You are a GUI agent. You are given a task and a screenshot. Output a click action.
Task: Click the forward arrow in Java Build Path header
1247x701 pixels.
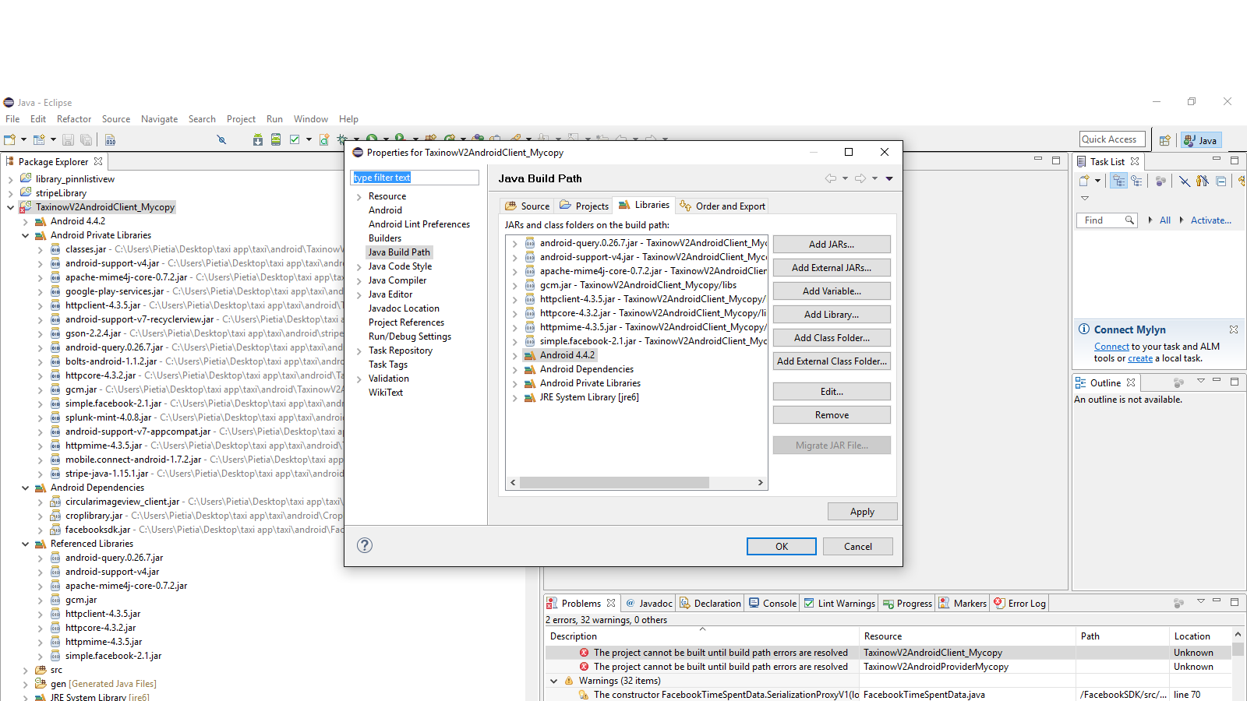click(860, 178)
